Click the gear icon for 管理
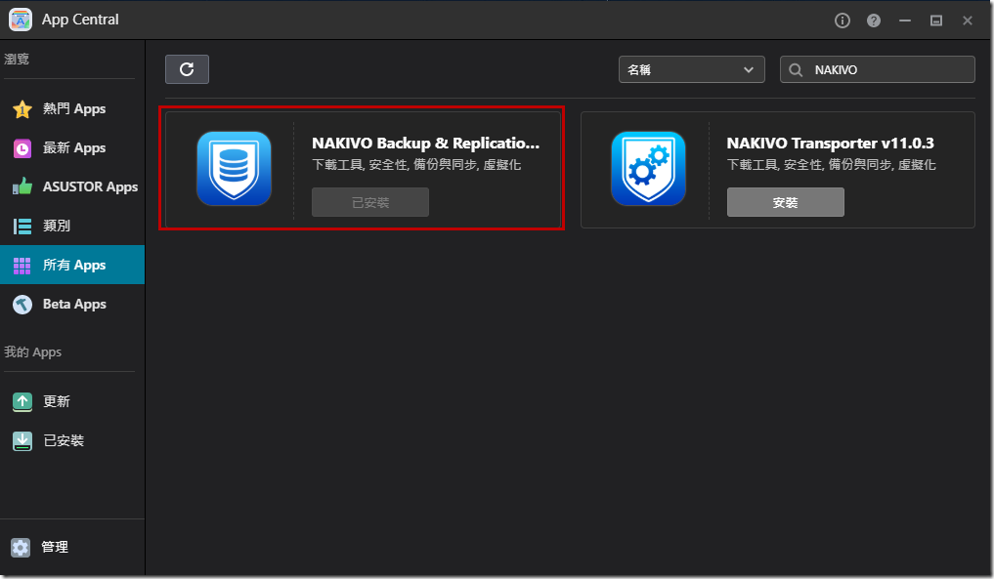Image resolution: width=994 pixels, height=579 pixels. coord(21,548)
